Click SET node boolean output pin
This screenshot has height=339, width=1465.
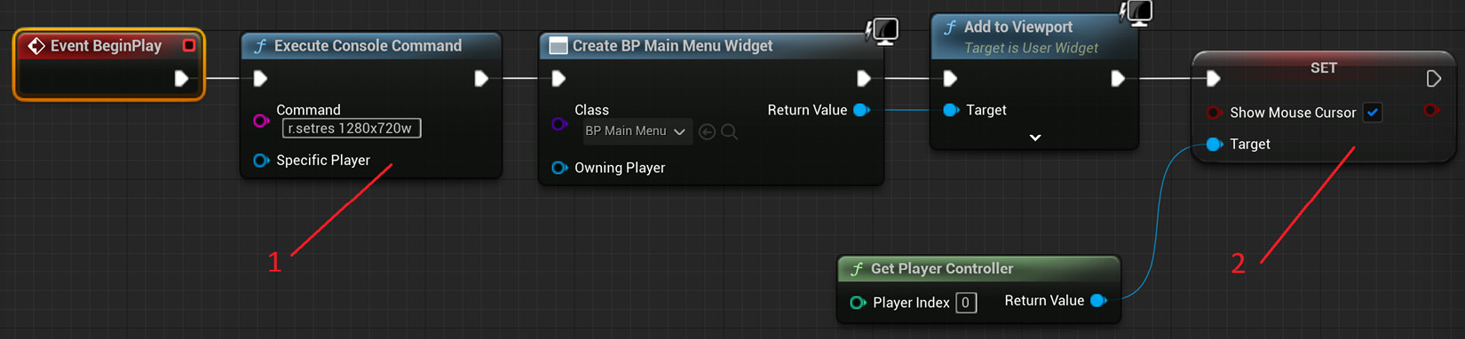[1431, 110]
